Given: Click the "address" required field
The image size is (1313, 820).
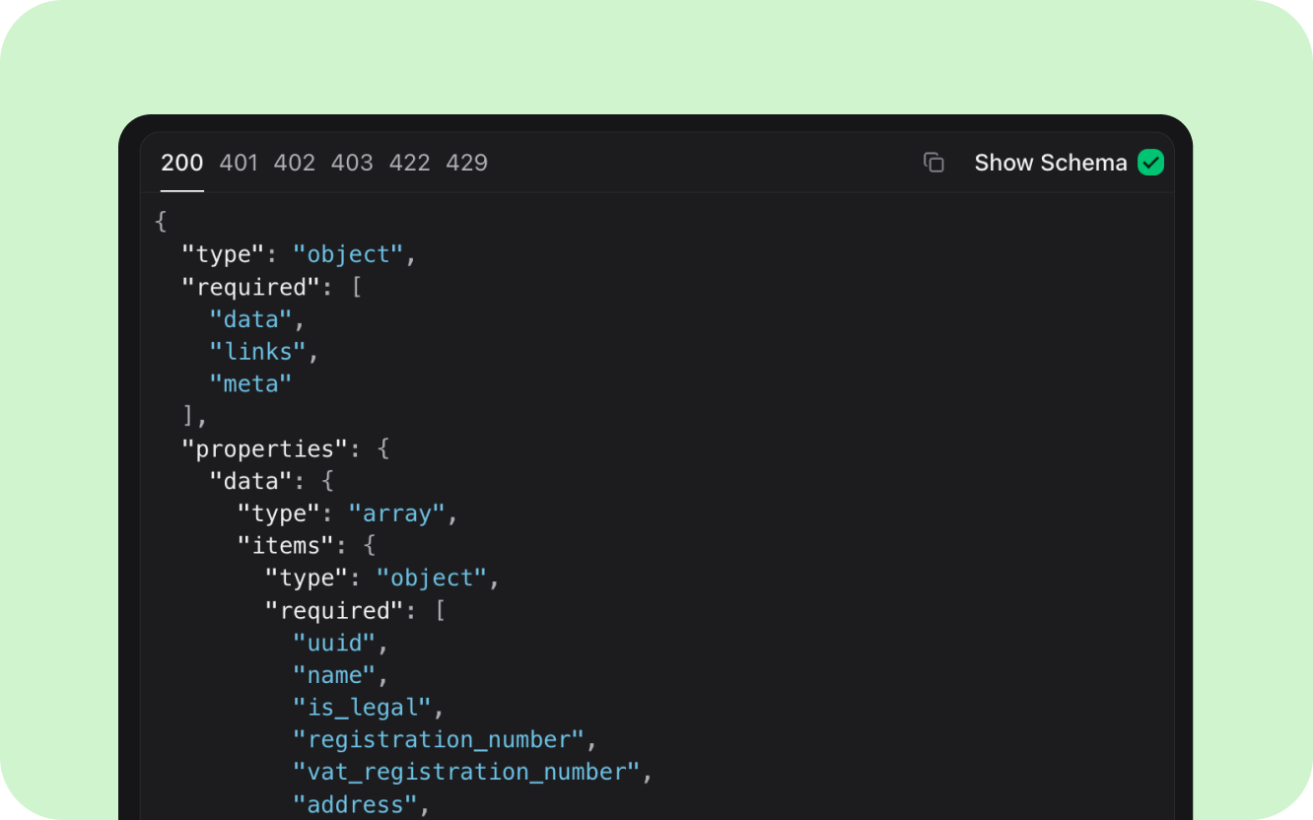Looking at the screenshot, I should 356,805.
